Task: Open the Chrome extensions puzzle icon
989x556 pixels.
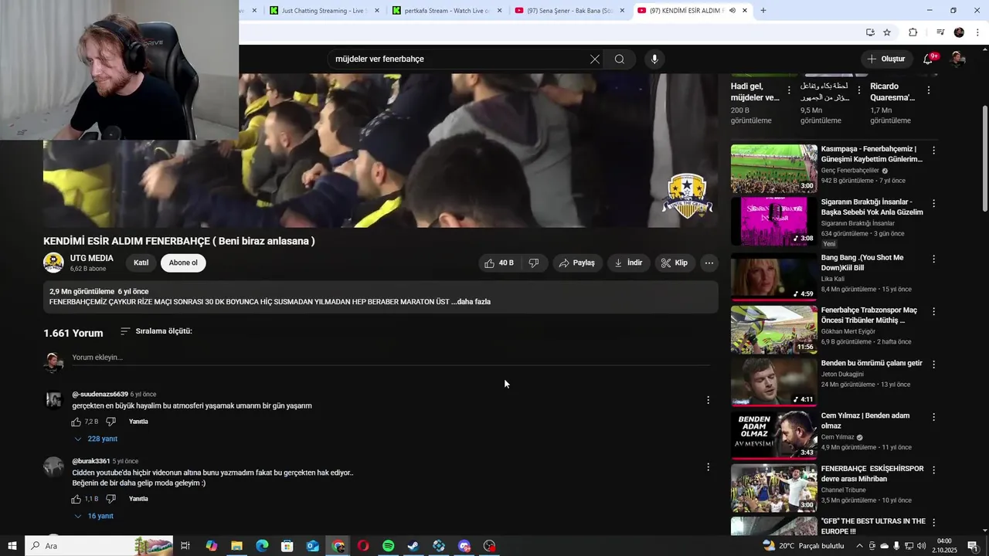Action: 913,32
